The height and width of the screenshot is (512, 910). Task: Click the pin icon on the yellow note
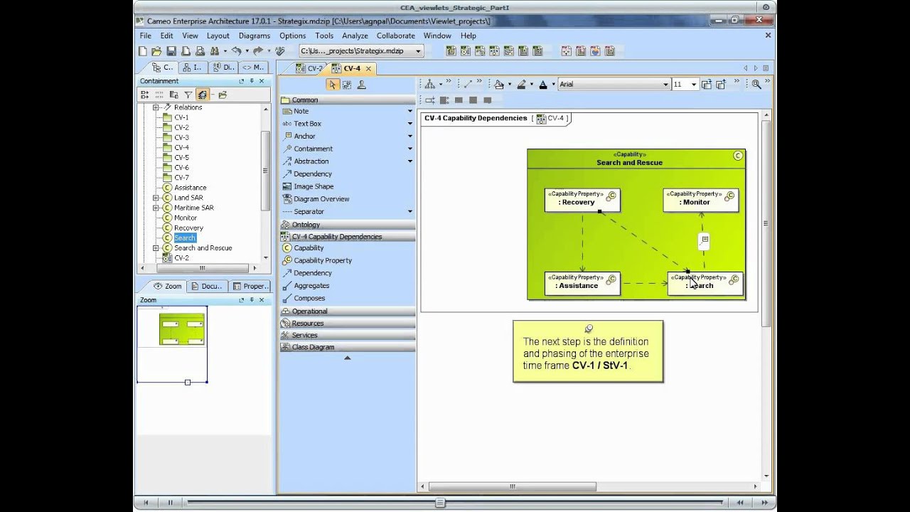[589, 329]
